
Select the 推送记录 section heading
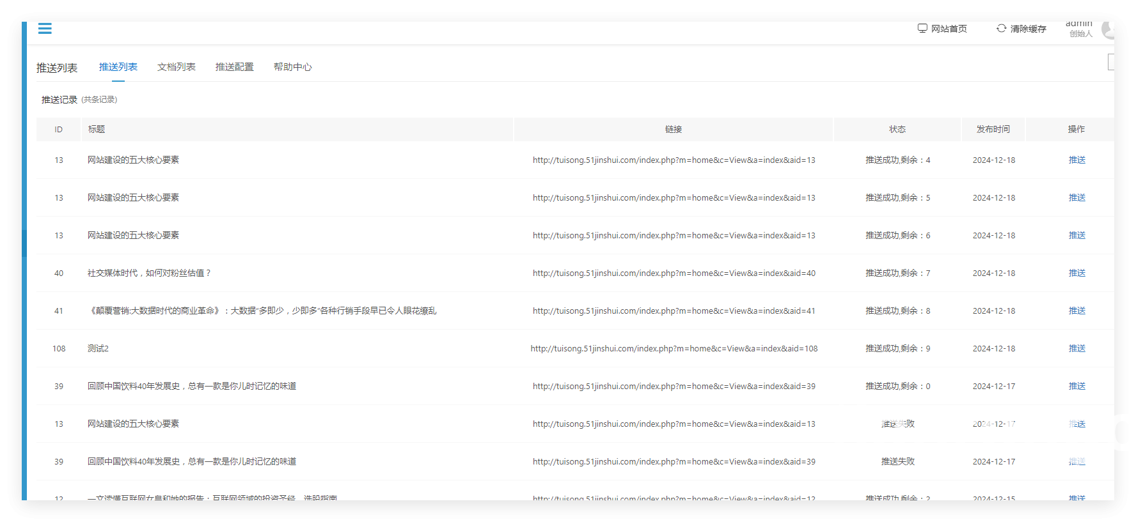[59, 100]
